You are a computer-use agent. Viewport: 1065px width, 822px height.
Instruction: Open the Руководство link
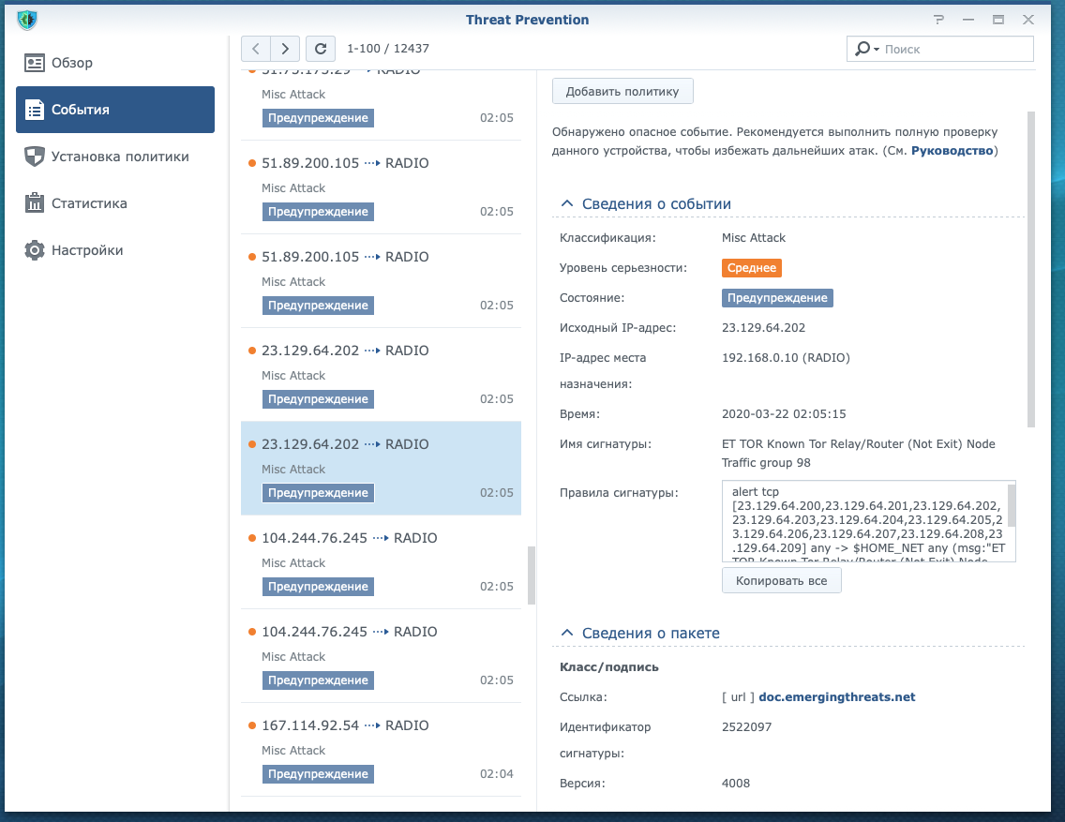tap(952, 150)
